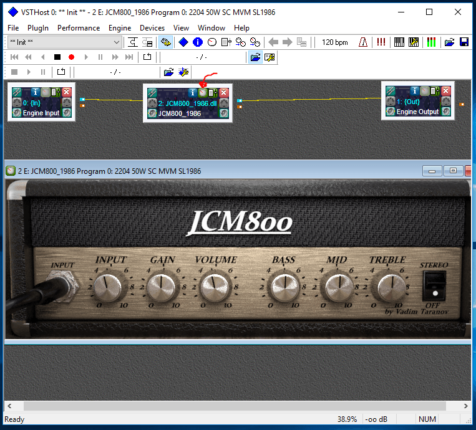Toggle the recorder loop button on the third toolbar row
Viewport: 476px width, 430px height.
tap(61, 72)
